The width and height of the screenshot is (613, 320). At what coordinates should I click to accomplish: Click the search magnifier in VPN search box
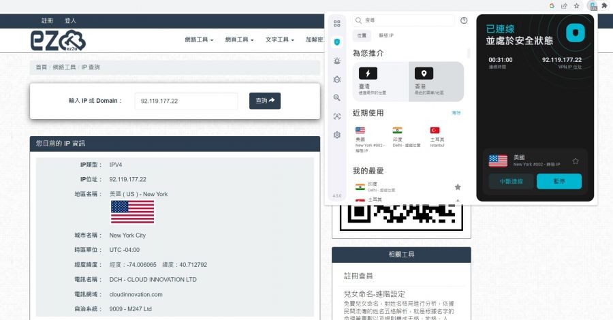point(358,20)
